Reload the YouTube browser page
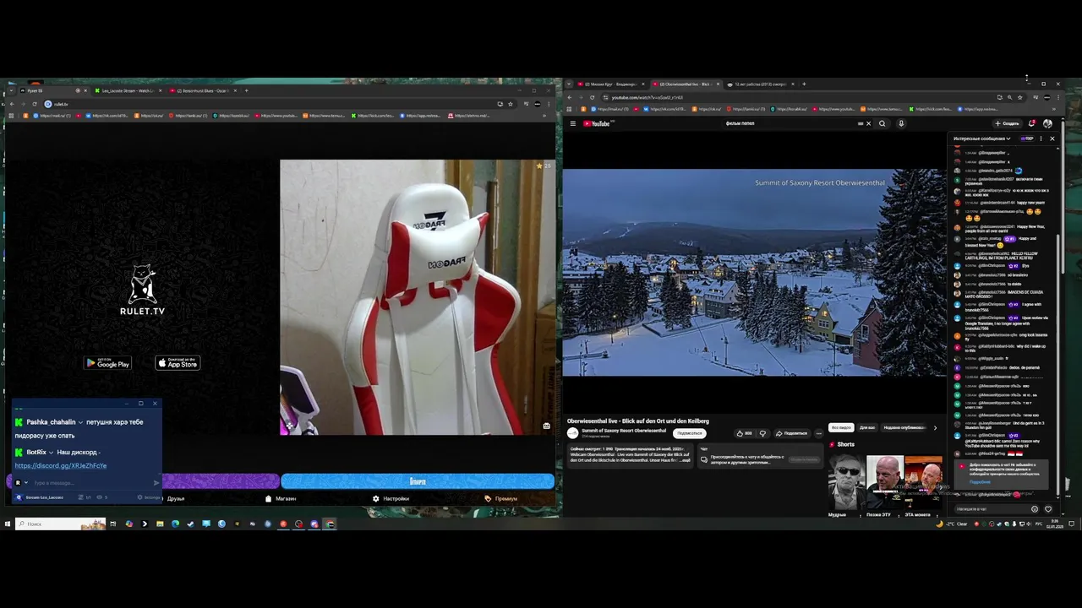This screenshot has width=1082, height=608. pos(592,97)
